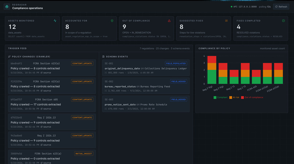This screenshot has width=294, height=164.
Task: Click the FCRA 605 chart bar
Action: pyautogui.click(x=256, y=77)
